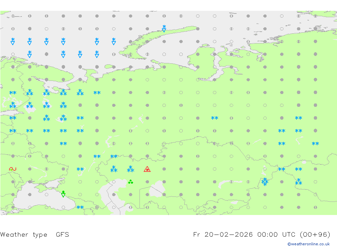
Task: Click the red triangle thunderstorm symbol
Action: point(147,169)
